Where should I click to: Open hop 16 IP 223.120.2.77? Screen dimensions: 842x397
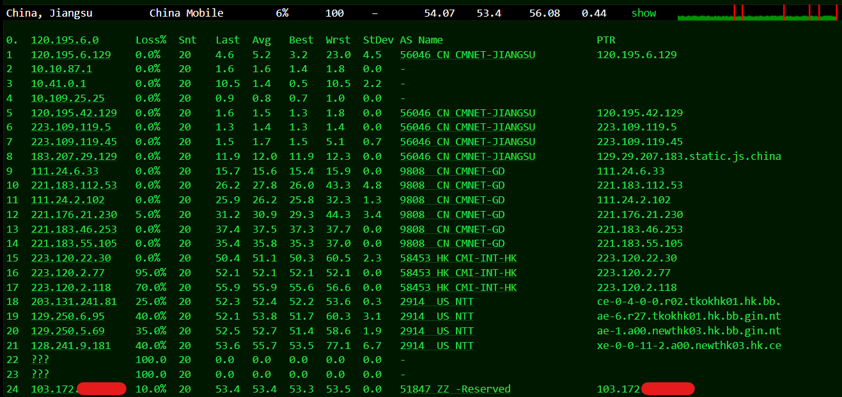[68, 273]
